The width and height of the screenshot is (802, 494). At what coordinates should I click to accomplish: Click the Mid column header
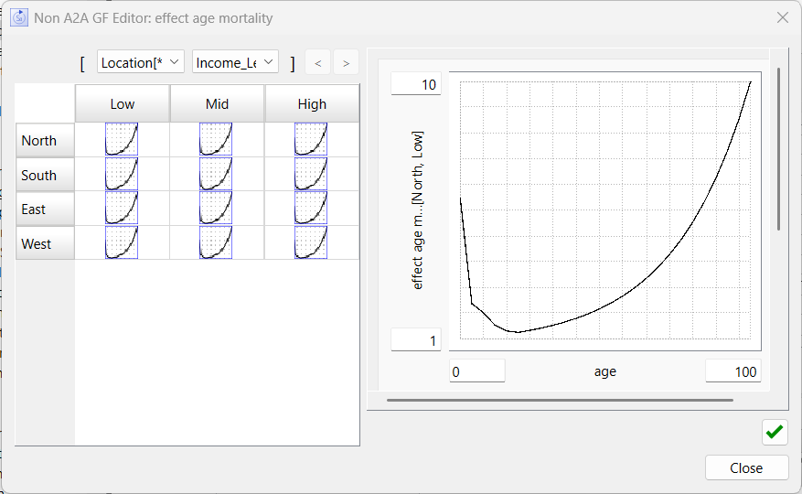coord(217,104)
